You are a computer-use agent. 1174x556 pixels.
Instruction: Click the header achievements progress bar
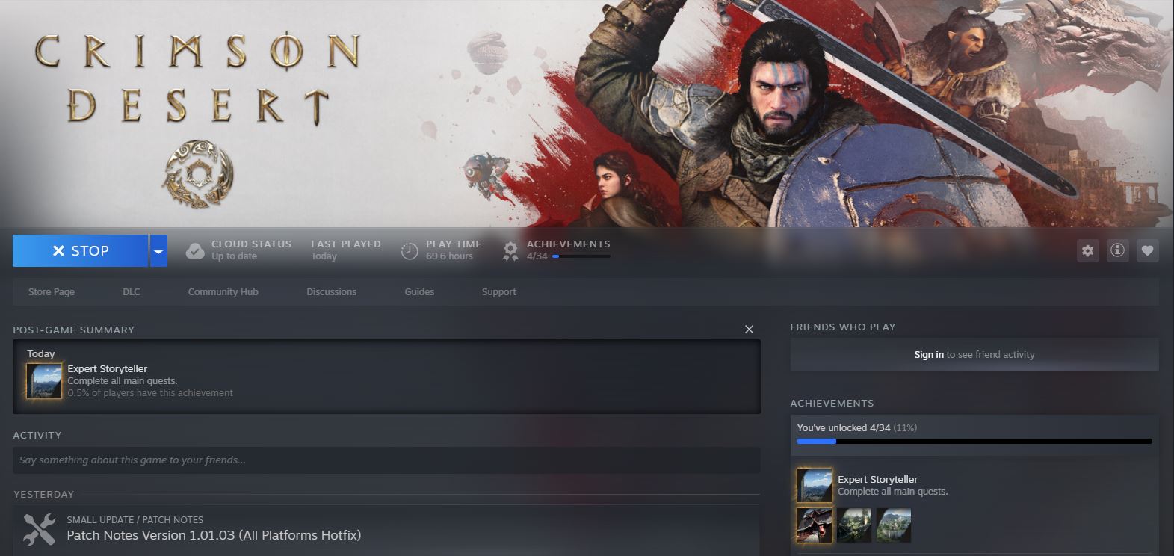(x=581, y=256)
